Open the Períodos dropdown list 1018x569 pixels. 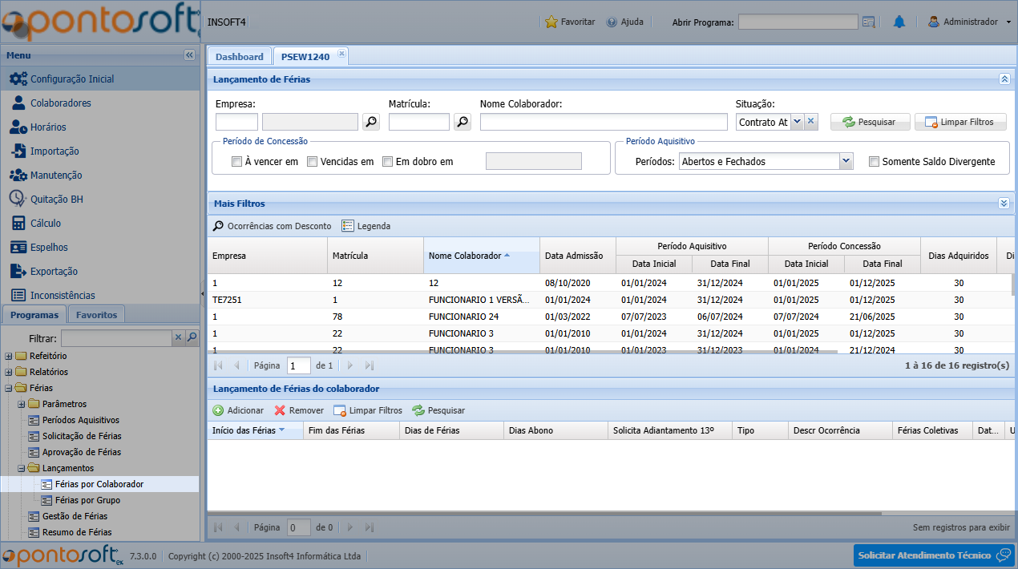(846, 162)
